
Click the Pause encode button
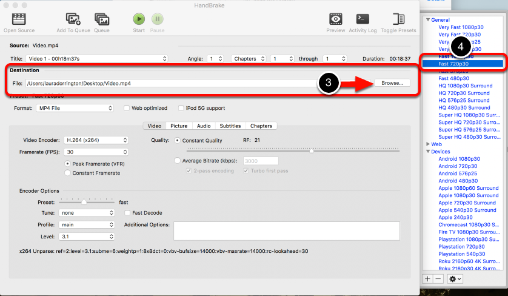tap(158, 19)
